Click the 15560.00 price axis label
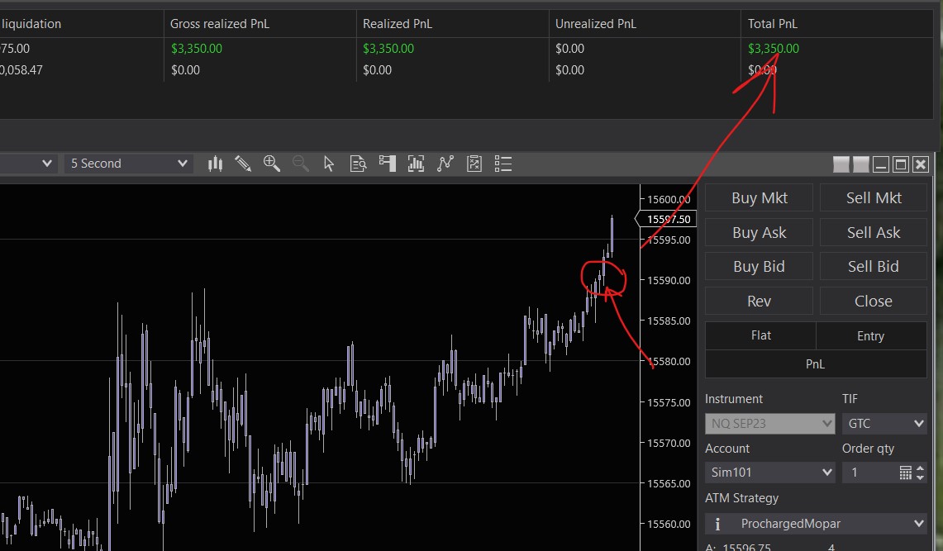This screenshot has width=943, height=551. (669, 524)
